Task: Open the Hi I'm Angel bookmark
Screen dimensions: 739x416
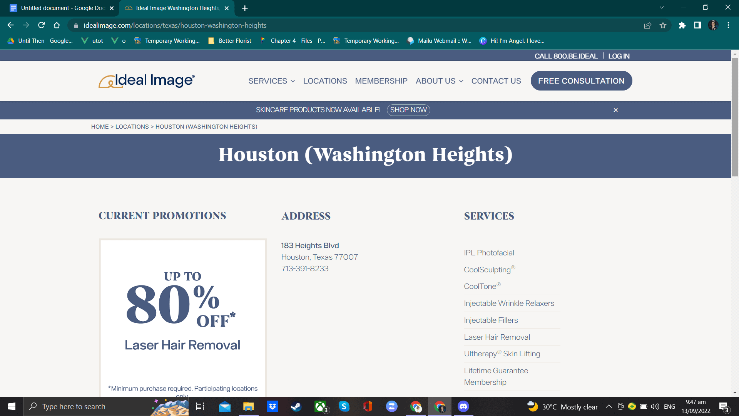Action: click(512, 41)
